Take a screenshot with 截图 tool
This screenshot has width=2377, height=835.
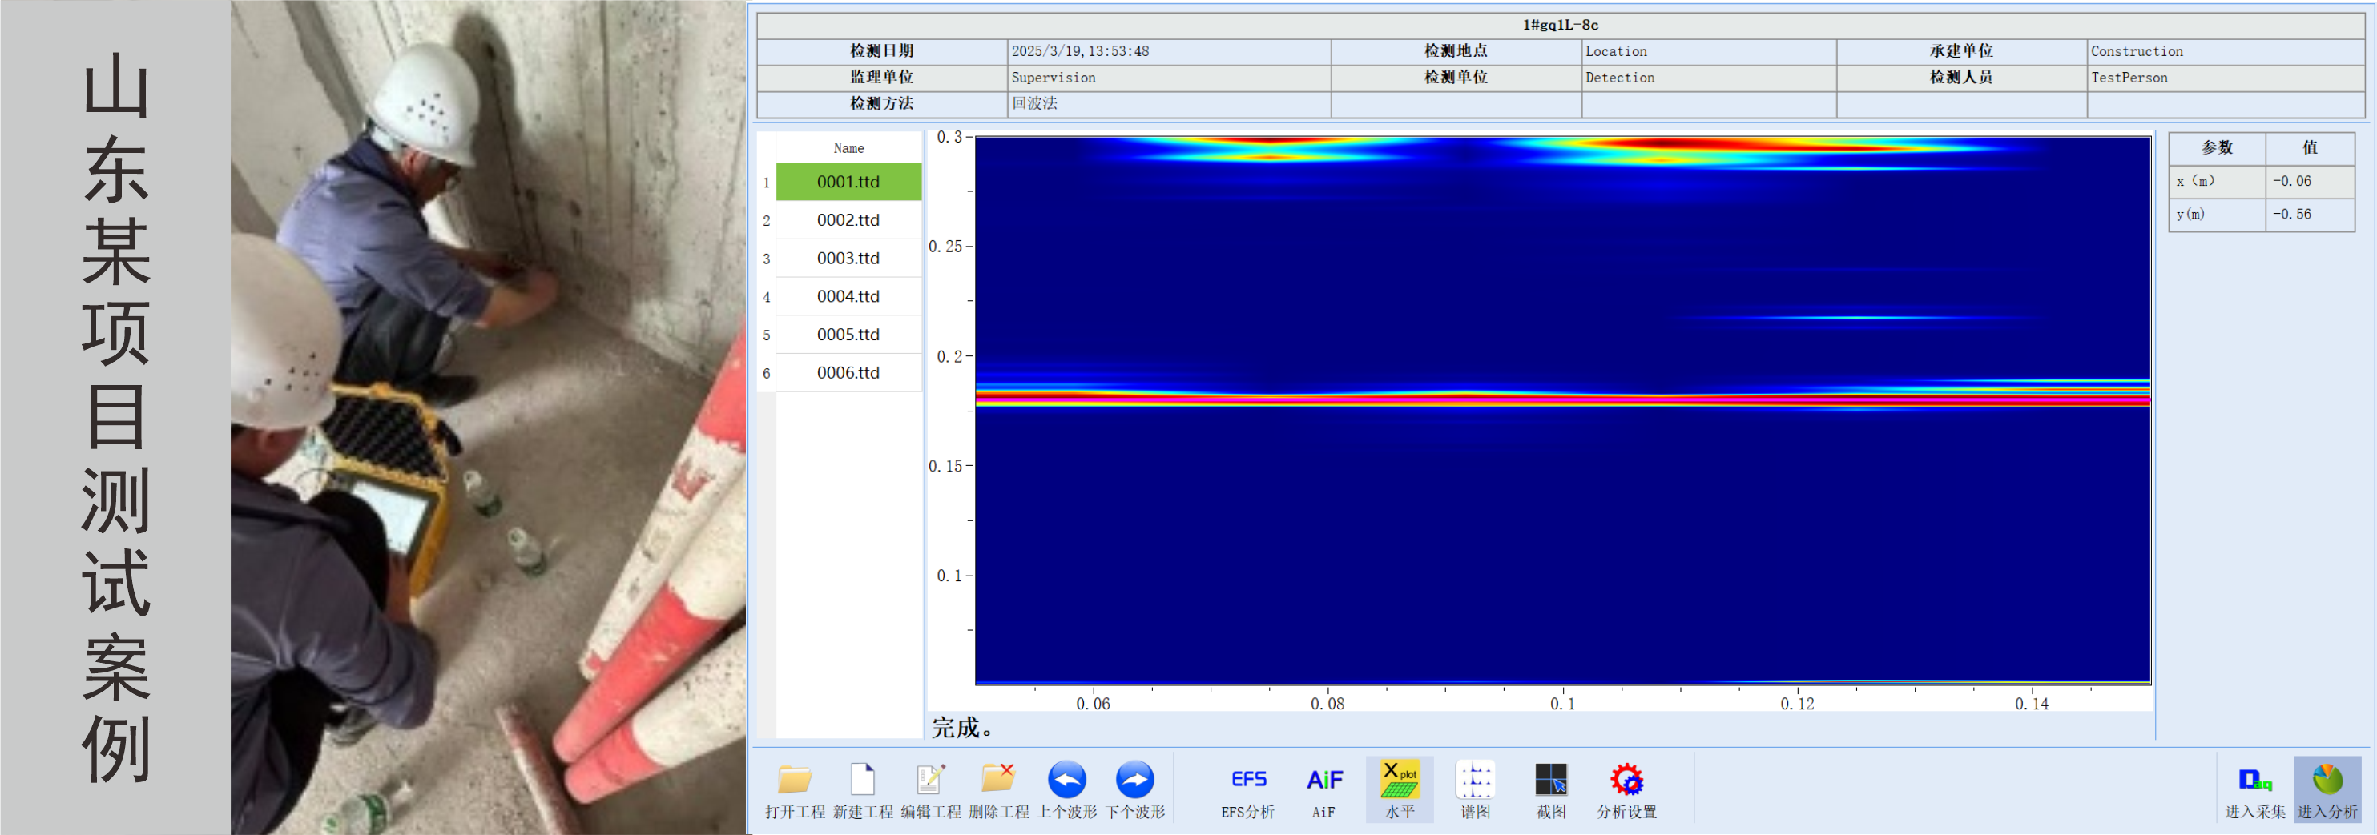(1550, 781)
